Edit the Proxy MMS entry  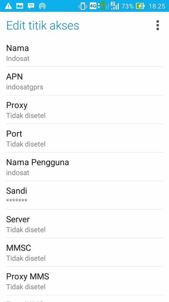84,281
